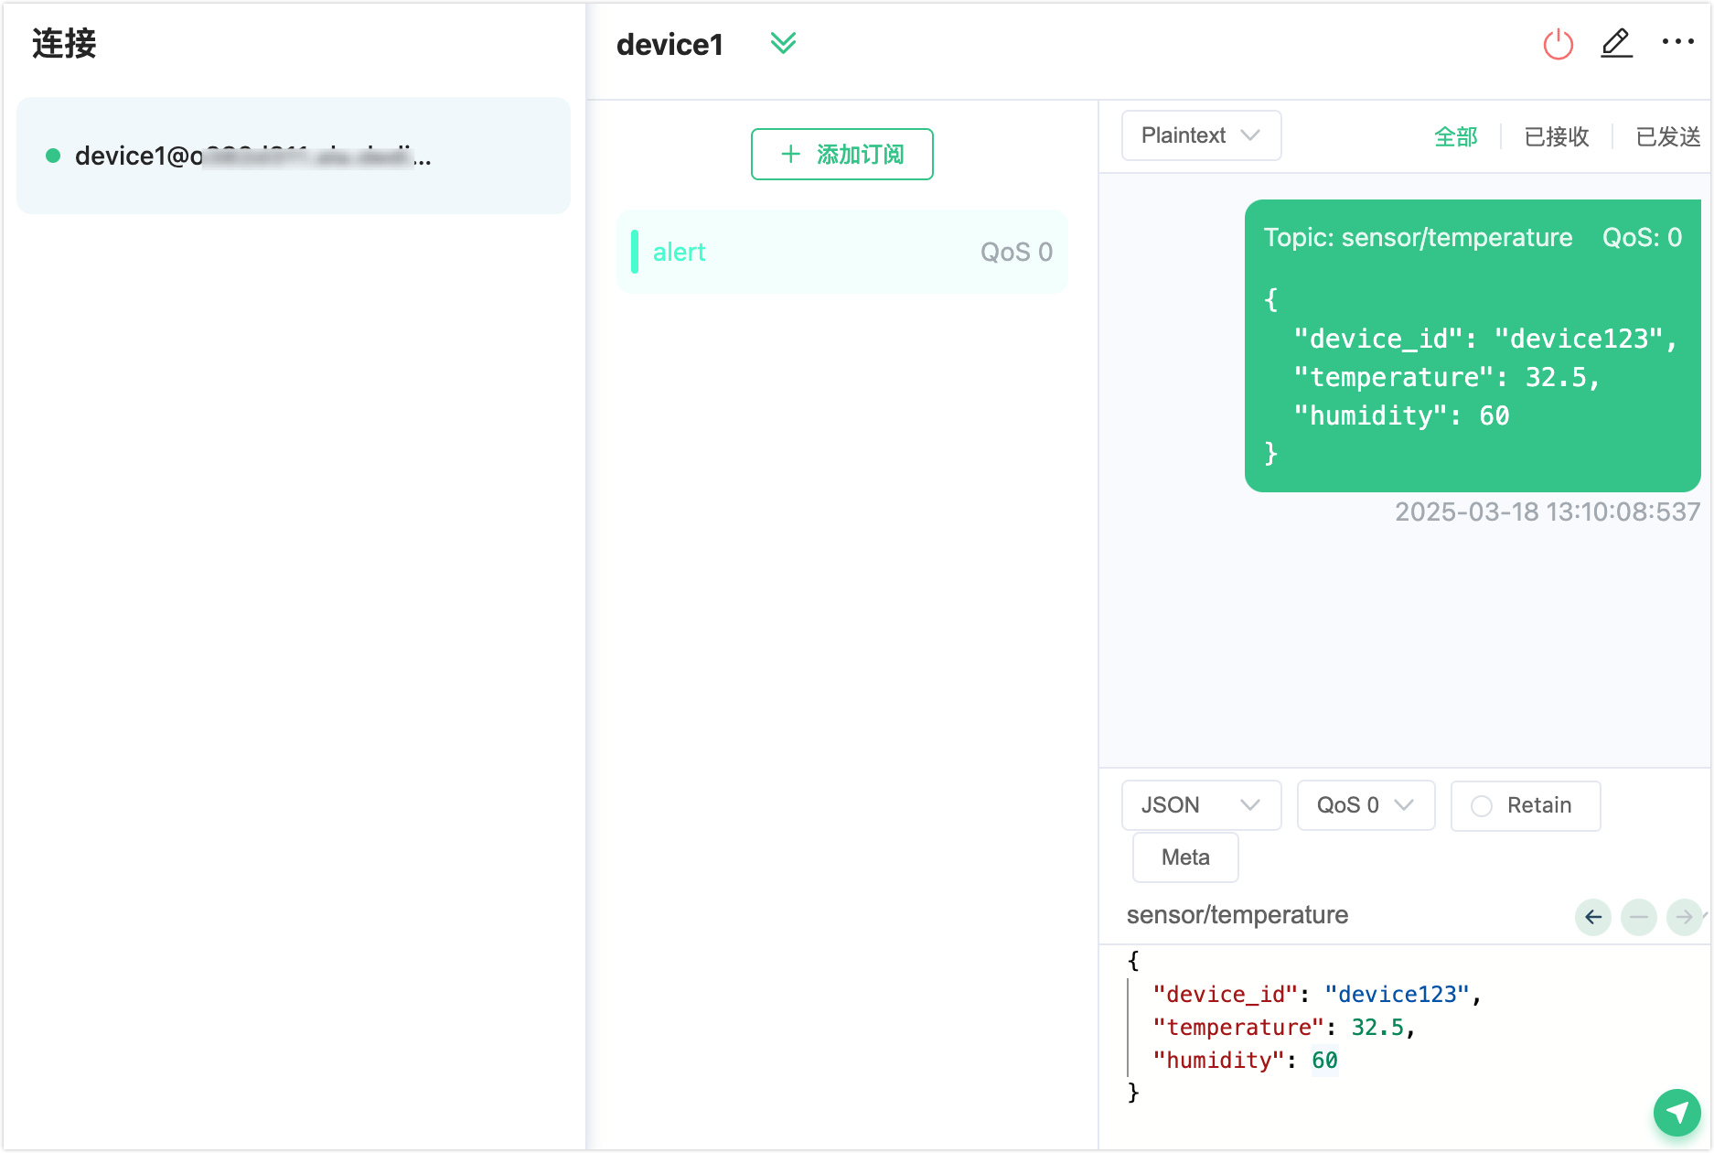1714x1153 pixels.
Task: Switch to the 全部 messages tab
Action: (x=1455, y=136)
